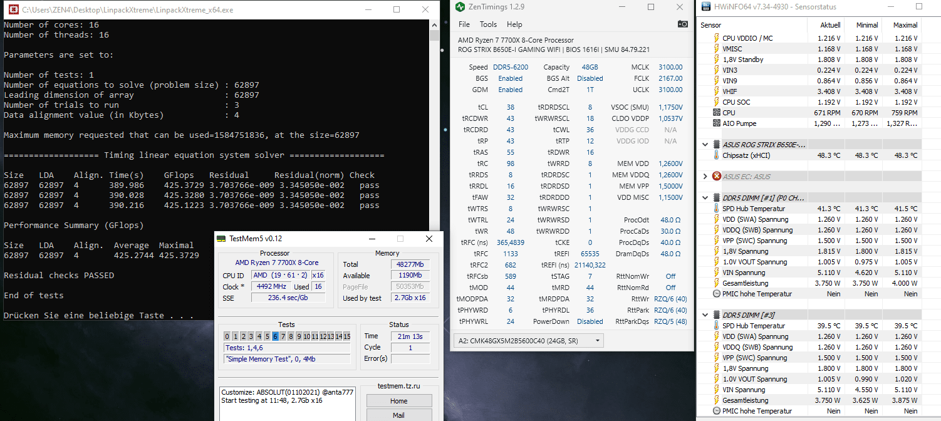Click the GDM Enabled value

(510, 90)
